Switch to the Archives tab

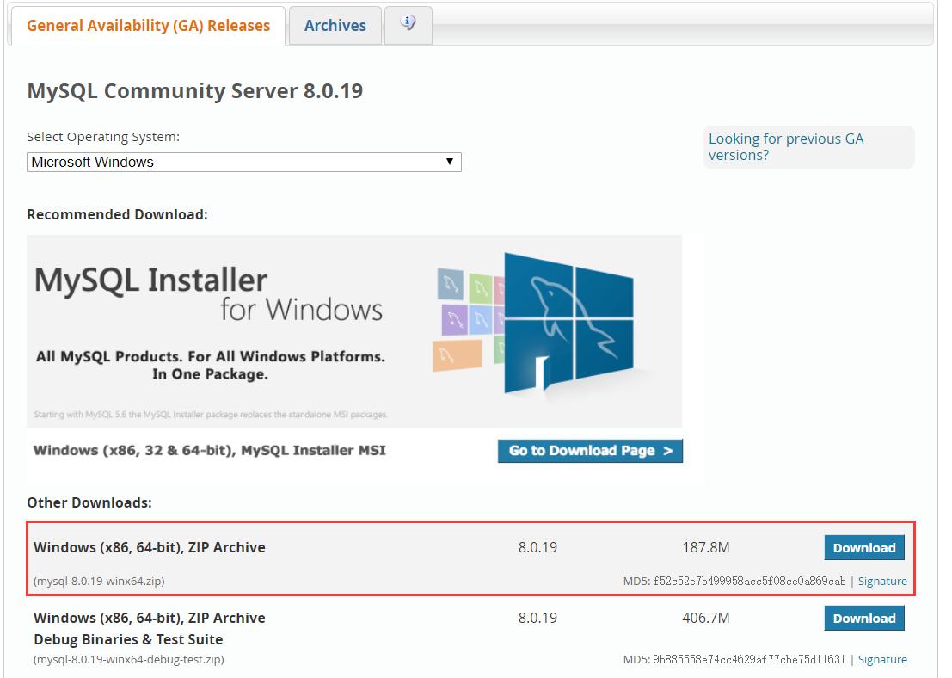pyautogui.click(x=335, y=26)
